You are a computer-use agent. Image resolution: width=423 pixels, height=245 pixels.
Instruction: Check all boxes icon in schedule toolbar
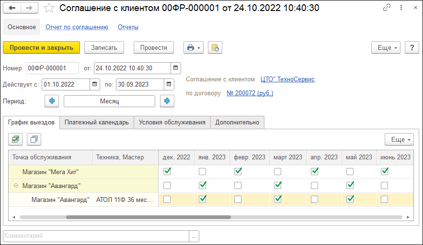point(16,139)
